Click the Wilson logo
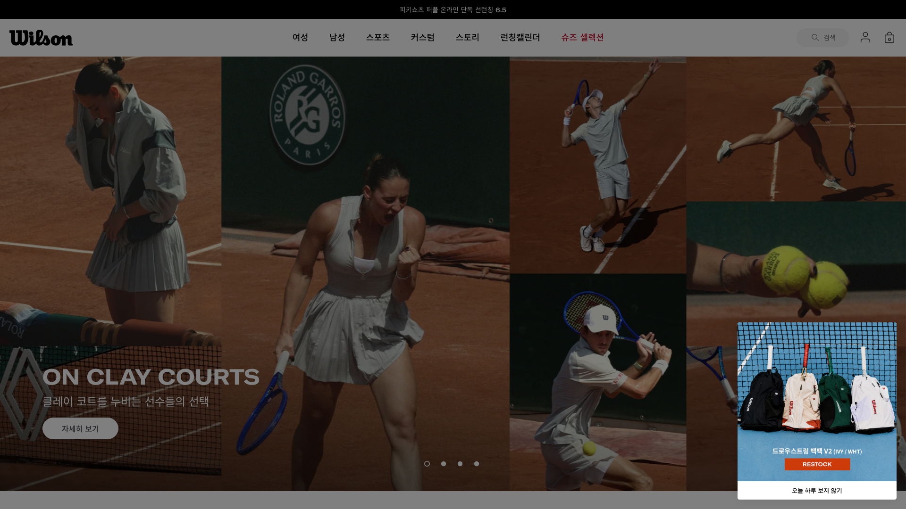906x509 pixels. 41,38
